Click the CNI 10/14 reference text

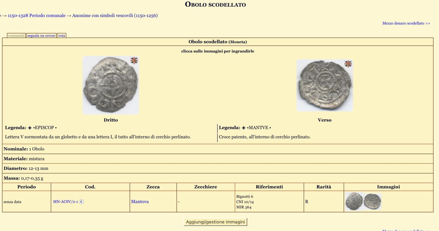point(245,202)
